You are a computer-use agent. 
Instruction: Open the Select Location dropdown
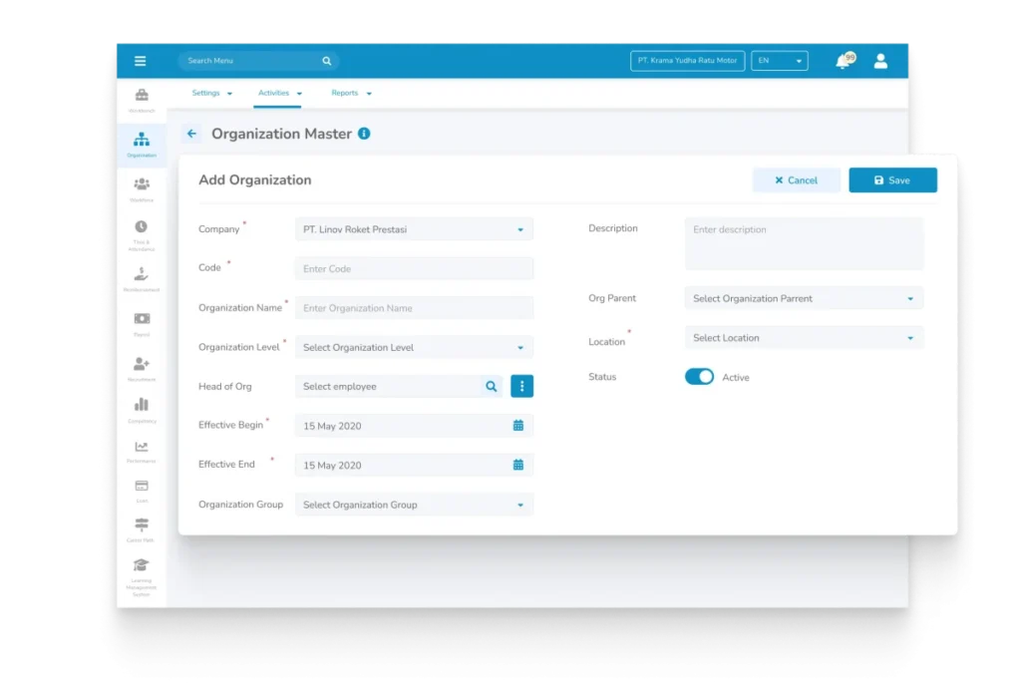(803, 338)
